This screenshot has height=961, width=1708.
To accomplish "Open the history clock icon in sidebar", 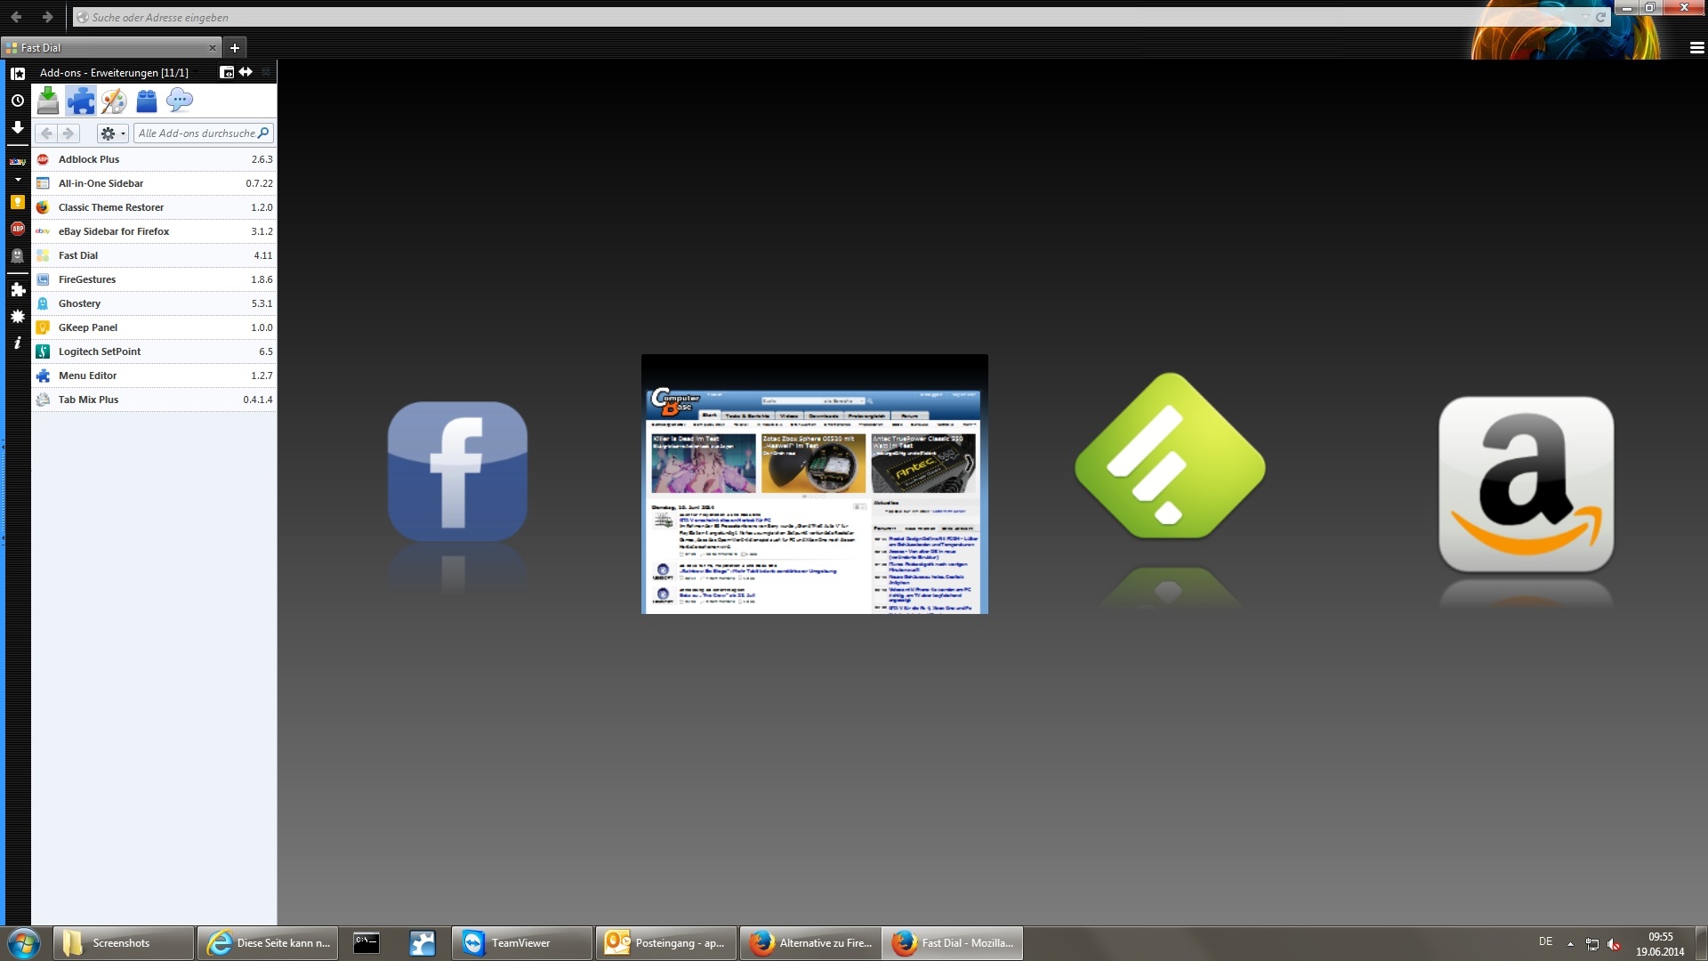I will click(x=17, y=101).
